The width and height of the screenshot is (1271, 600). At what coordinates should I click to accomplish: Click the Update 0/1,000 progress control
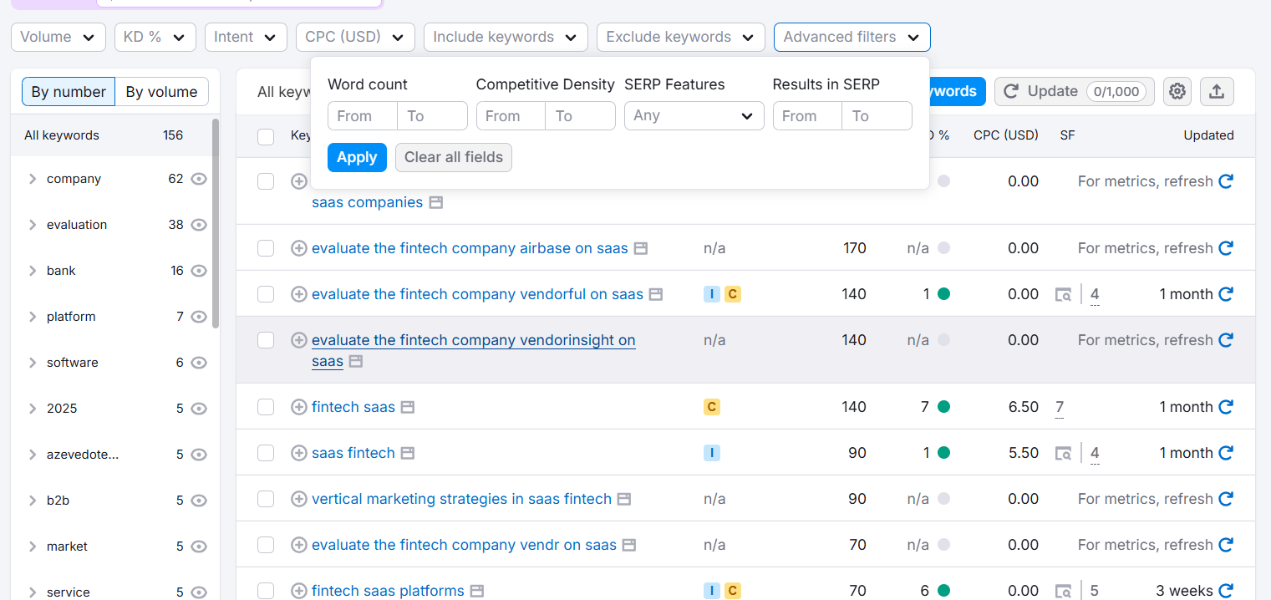pos(1074,92)
